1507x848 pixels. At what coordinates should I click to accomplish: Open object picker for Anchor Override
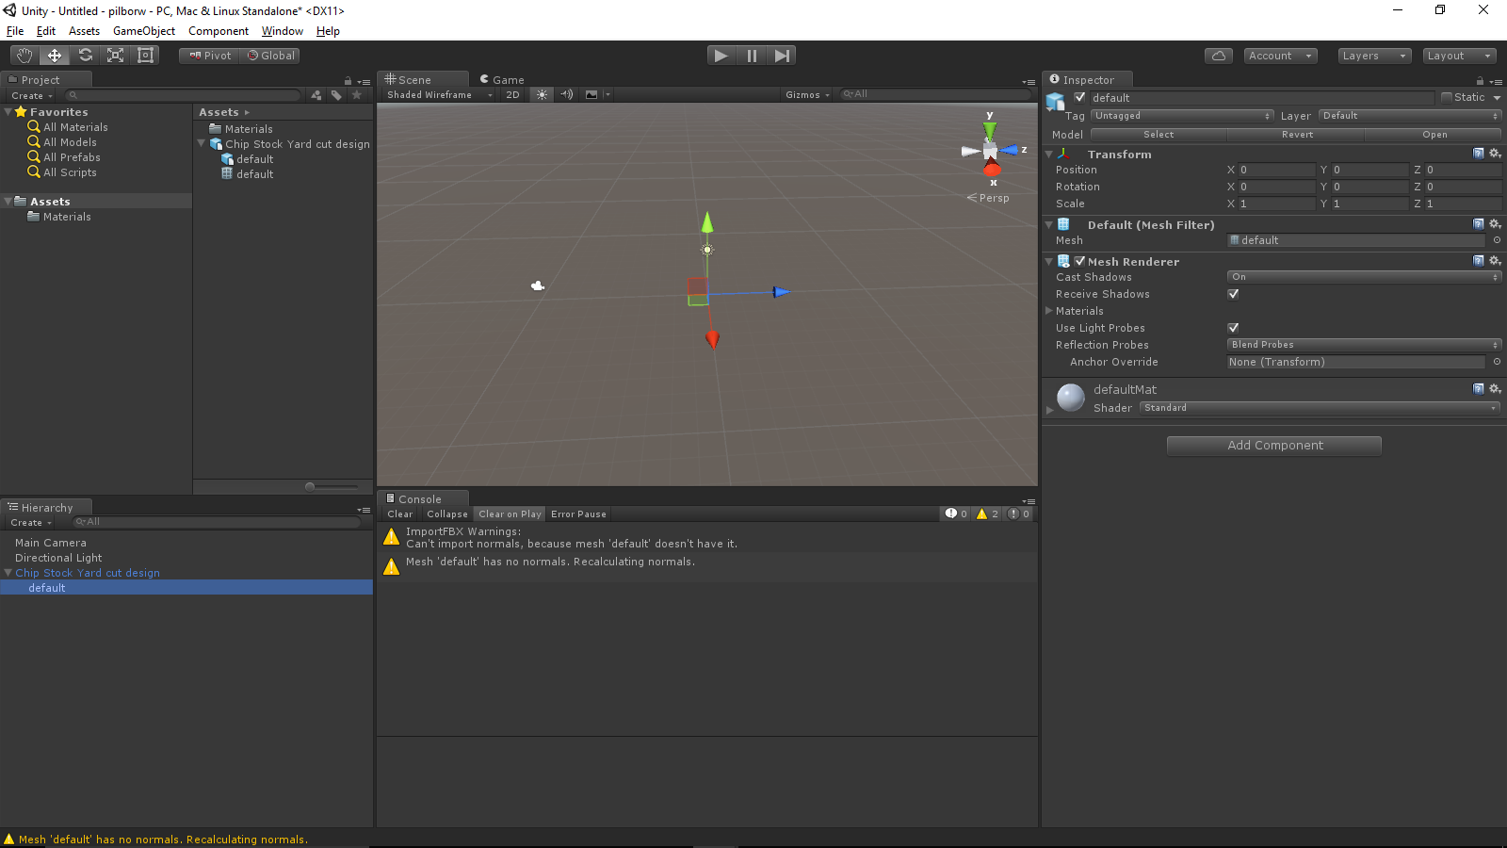pos(1497,362)
